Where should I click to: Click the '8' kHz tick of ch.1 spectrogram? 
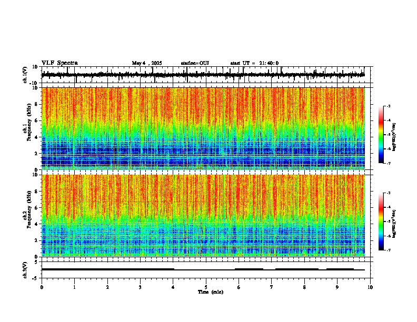tap(36, 104)
